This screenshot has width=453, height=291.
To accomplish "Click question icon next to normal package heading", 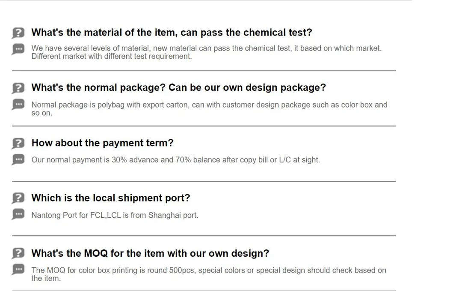I will 18,88.
